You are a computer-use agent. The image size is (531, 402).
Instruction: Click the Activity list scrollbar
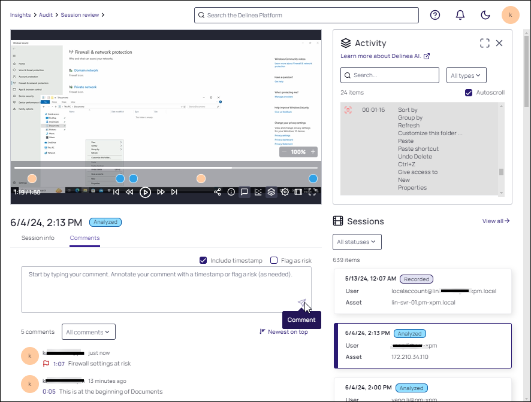[501, 172]
